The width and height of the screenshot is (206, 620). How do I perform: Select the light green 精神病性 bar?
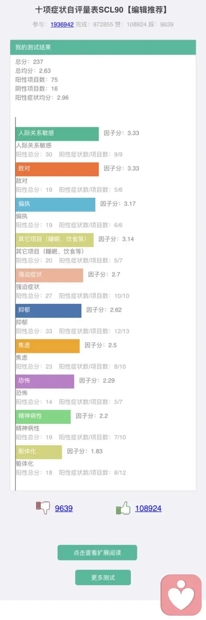pos(43,416)
